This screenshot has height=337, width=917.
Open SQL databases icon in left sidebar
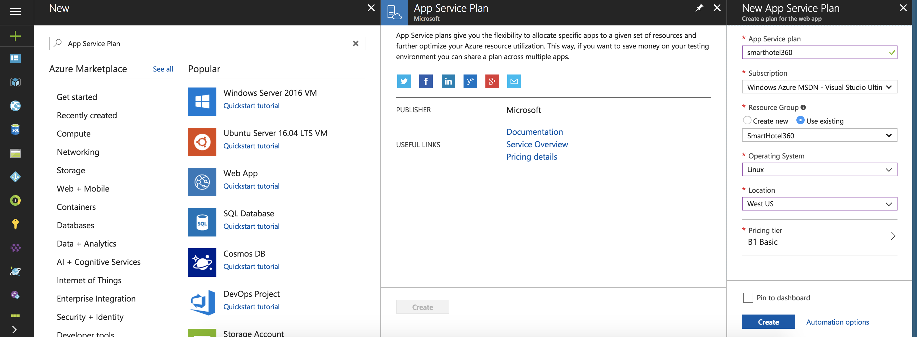point(15,129)
